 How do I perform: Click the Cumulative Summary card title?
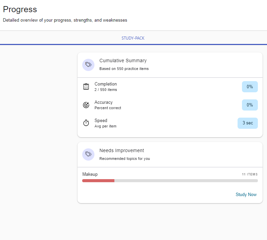coord(123,61)
